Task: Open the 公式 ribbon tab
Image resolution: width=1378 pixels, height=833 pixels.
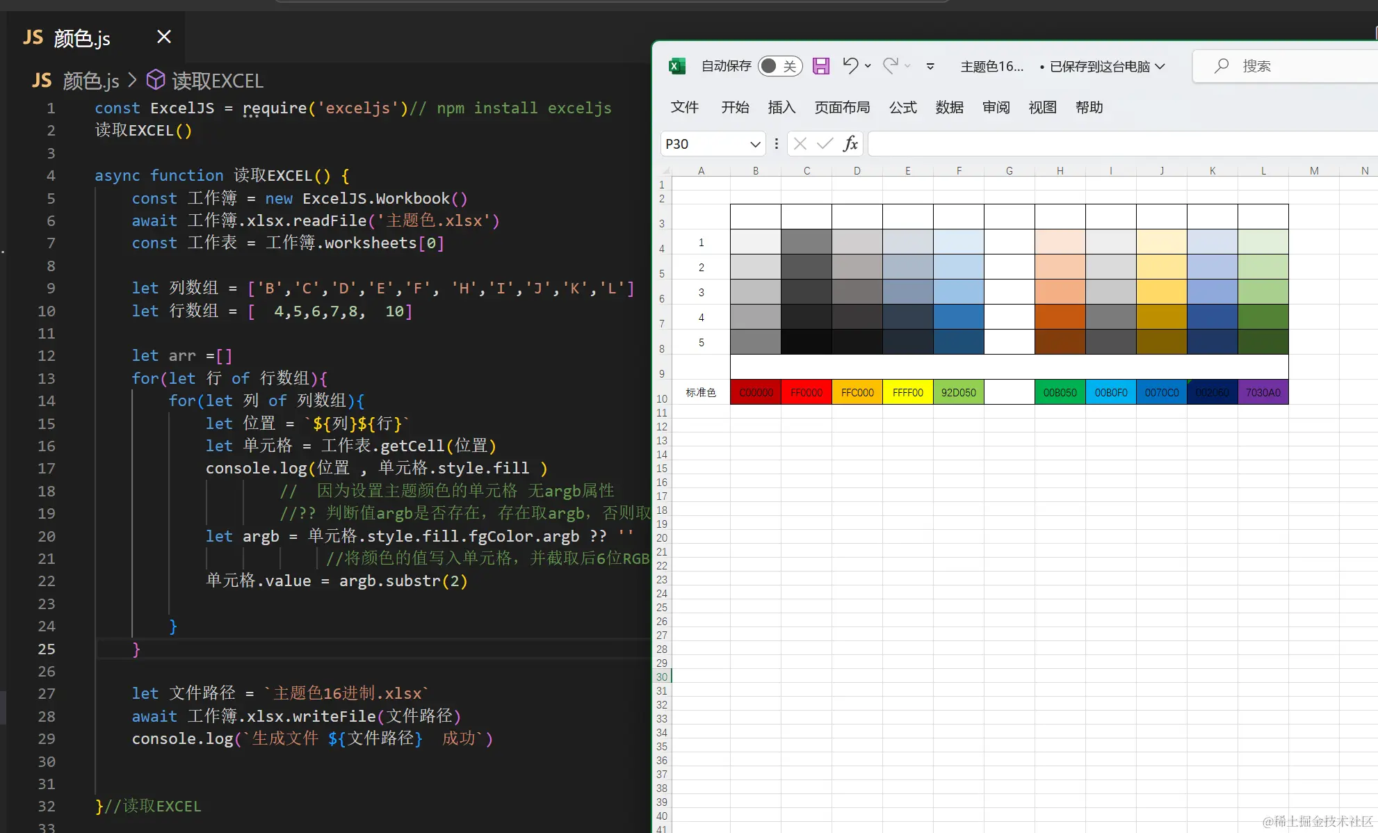Action: [x=902, y=107]
